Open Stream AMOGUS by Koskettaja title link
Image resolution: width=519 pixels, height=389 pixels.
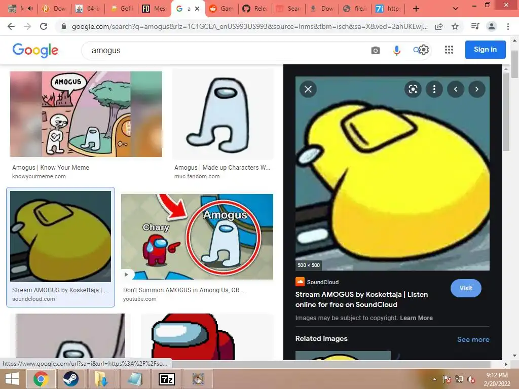361,299
